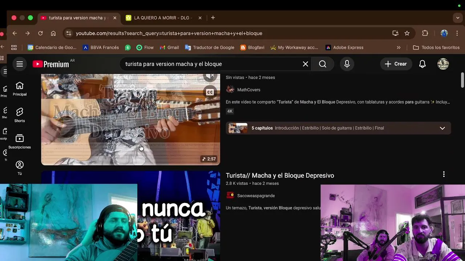
Task: Open the Crear upload menu
Action: point(396,64)
